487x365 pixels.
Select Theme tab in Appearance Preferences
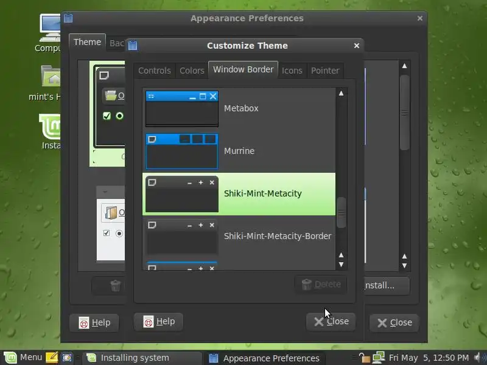pos(87,42)
